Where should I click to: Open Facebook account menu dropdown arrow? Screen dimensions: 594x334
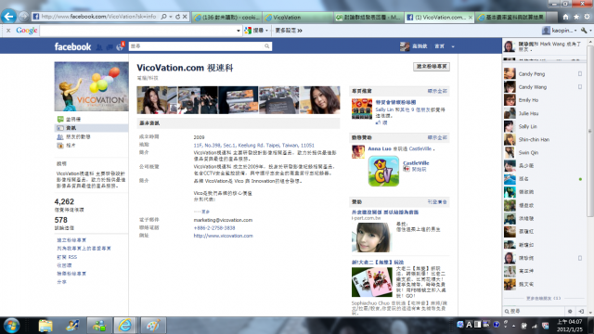pos(453,46)
